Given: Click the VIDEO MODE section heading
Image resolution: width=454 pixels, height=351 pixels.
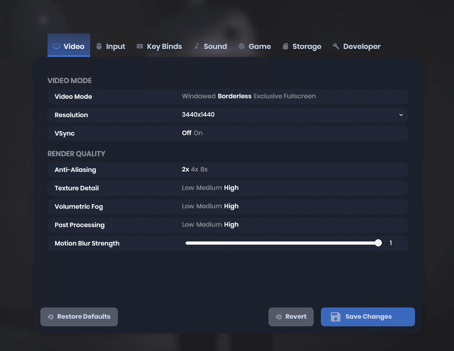Looking at the screenshot, I should click(69, 81).
